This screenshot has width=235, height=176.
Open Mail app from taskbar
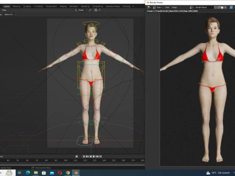(x=52, y=173)
